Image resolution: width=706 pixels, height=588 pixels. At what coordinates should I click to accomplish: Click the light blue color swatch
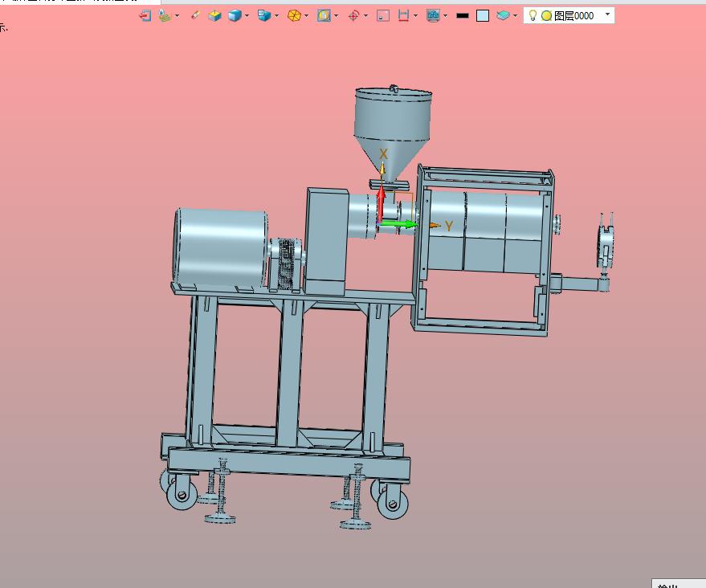coord(483,16)
